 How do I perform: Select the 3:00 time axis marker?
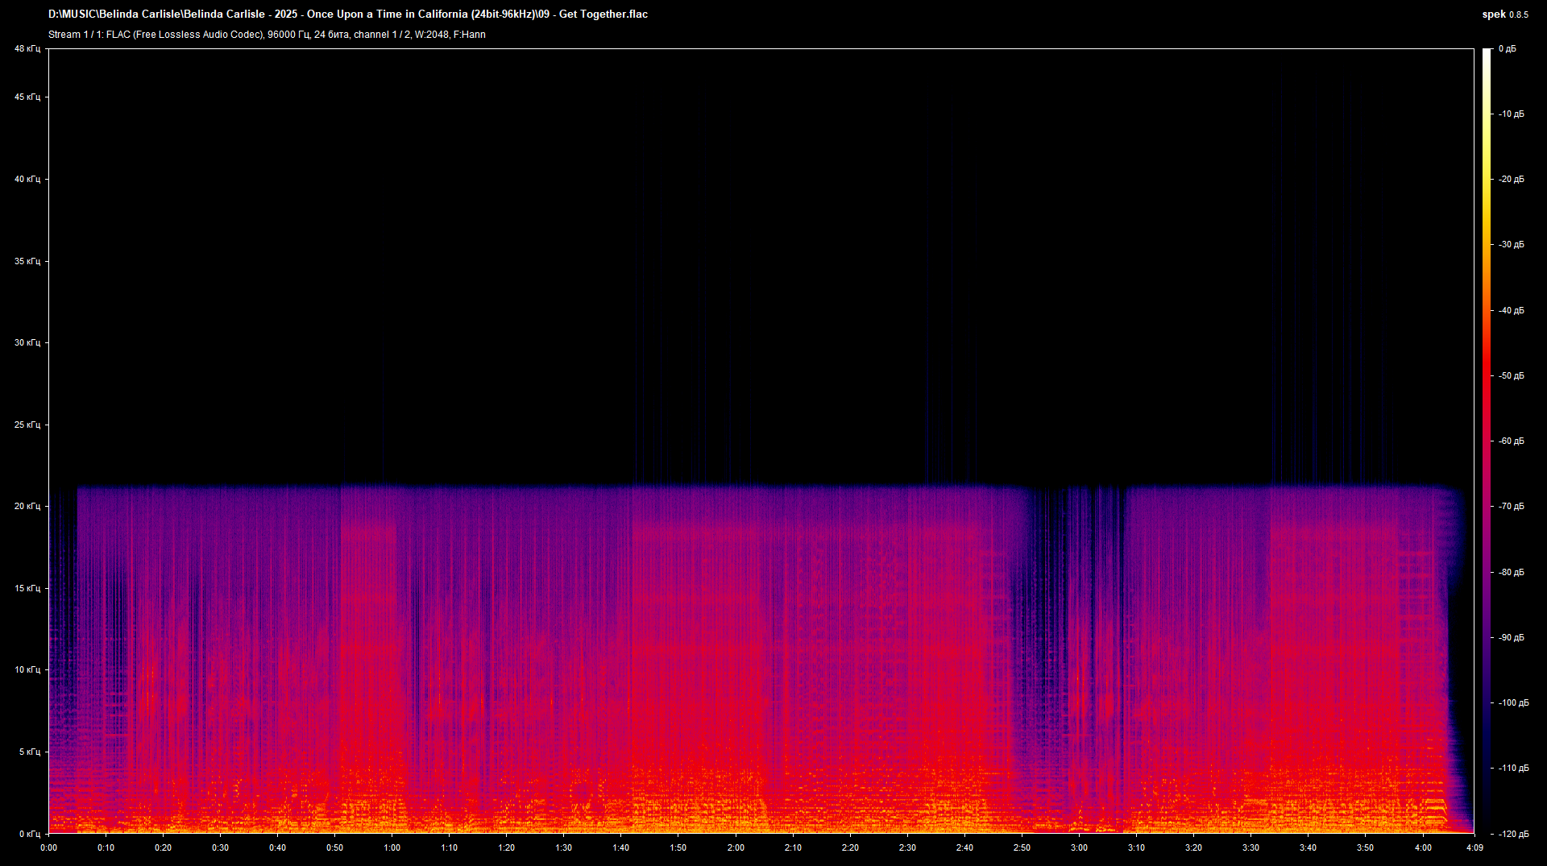click(1079, 847)
